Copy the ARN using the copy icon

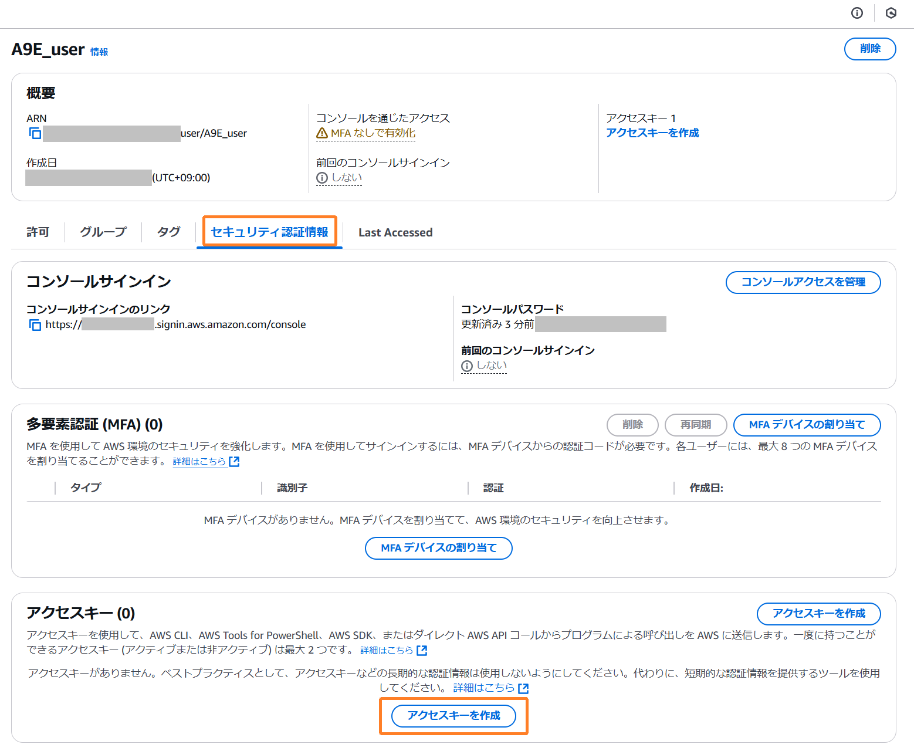click(35, 133)
